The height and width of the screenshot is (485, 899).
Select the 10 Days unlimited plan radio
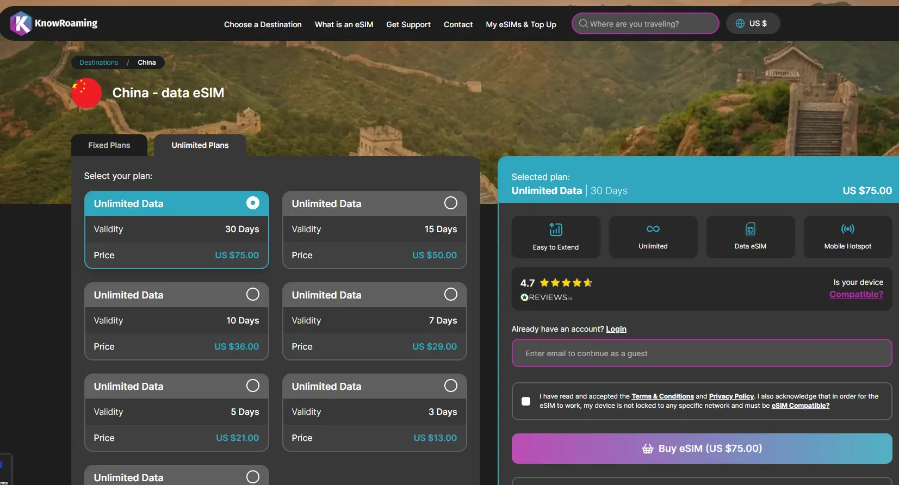(x=253, y=294)
